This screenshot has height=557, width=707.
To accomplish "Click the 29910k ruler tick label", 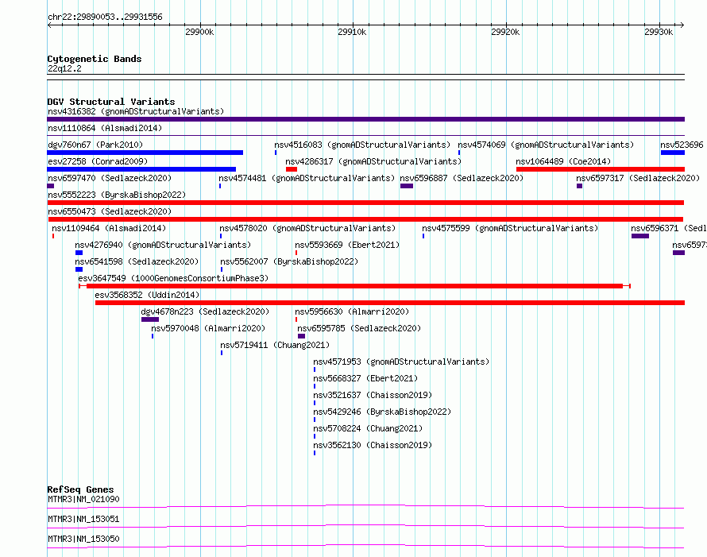I will pyautogui.click(x=352, y=32).
